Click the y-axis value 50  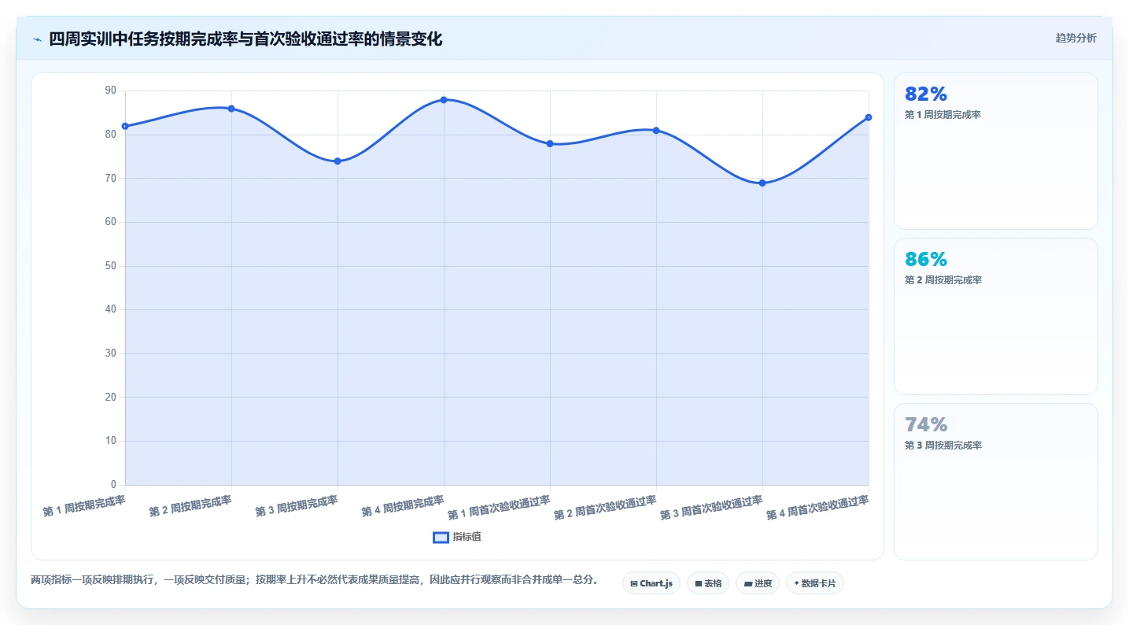tap(110, 266)
